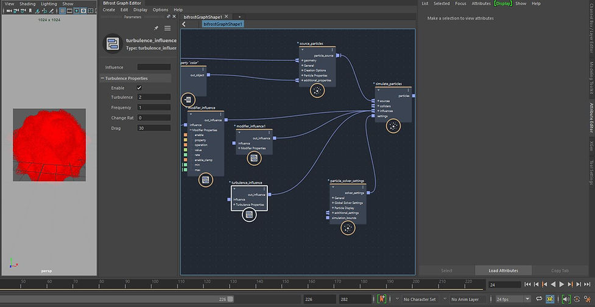Open the Bifrost Graph Editor Options menu
Viewport: 595px width, 307px height.
161,10
